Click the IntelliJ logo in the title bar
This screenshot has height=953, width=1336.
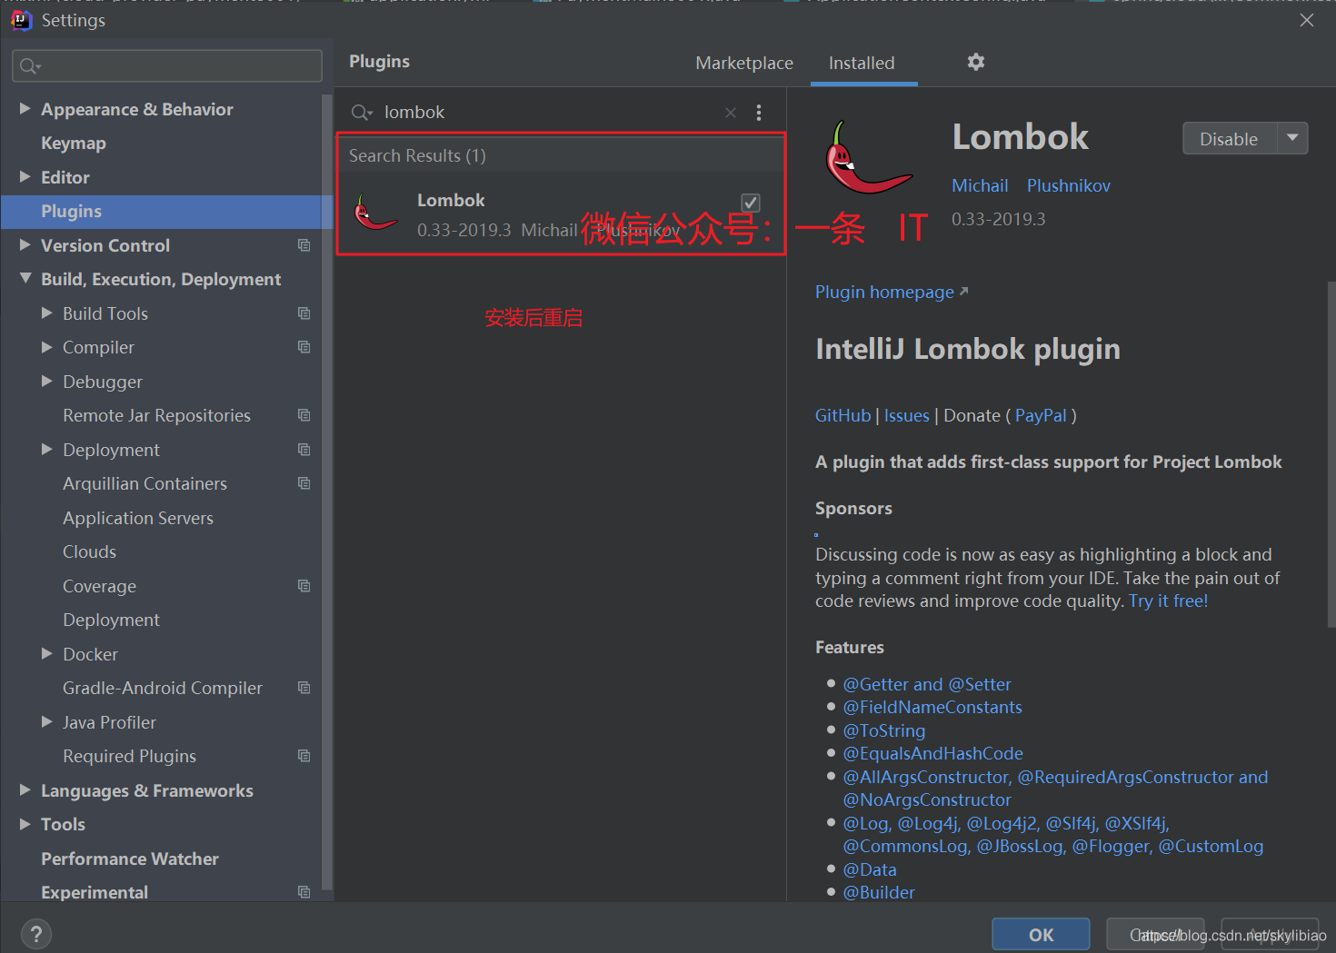(x=21, y=20)
